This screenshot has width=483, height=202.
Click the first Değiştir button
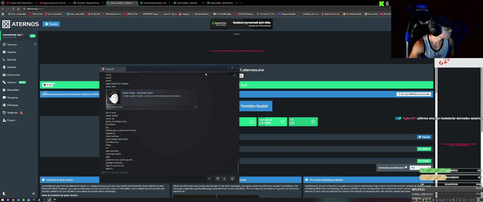click(x=424, y=149)
